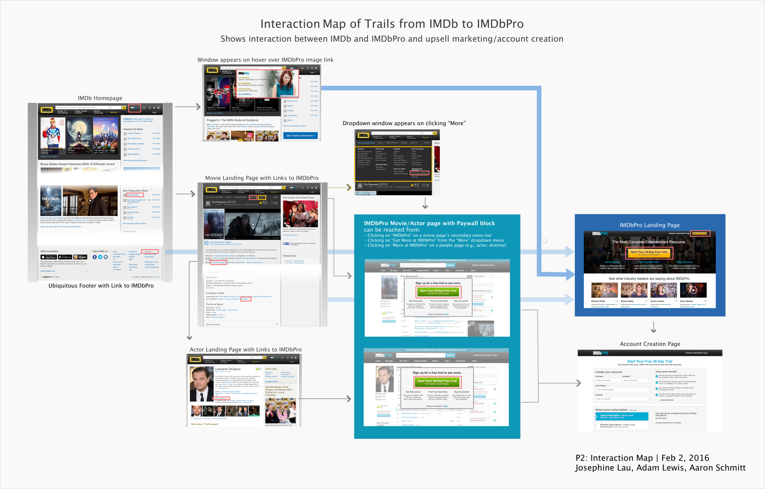Viewport: 765px width, 489px height.
Task: Click the highlighted MORE tab on the Movie Landing Page
Action: point(262,197)
